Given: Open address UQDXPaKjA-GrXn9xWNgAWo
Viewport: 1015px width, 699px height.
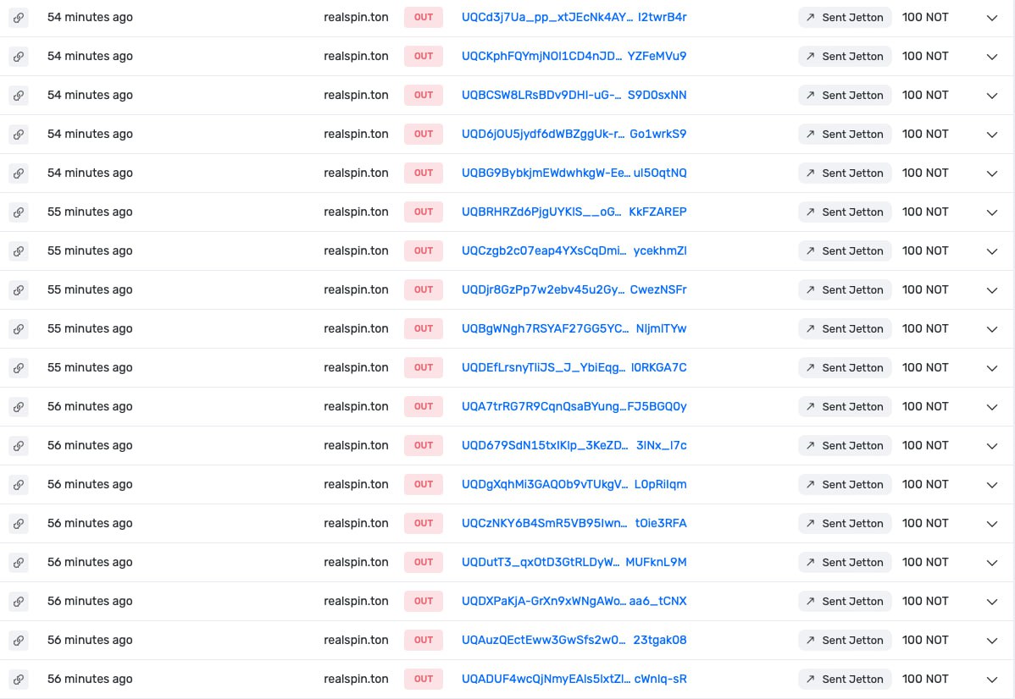Looking at the screenshot, I should pyautogui.click(x=574, y=601).
